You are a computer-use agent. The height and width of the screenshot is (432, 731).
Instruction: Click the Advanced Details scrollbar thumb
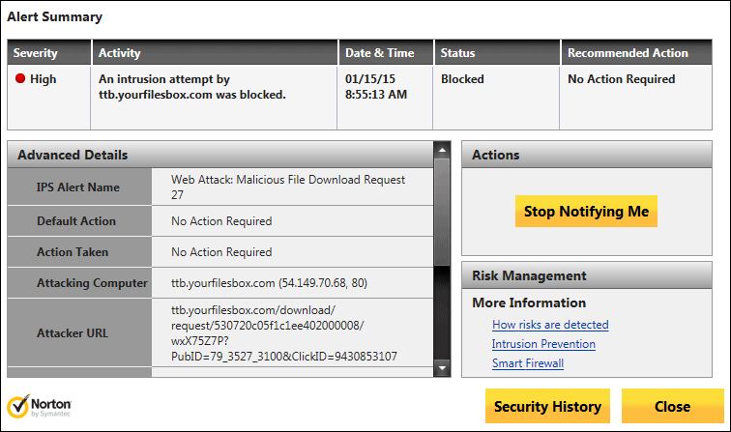442,213
